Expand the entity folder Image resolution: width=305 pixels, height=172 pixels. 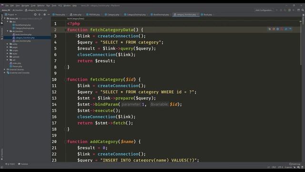[x=8, y=44]
